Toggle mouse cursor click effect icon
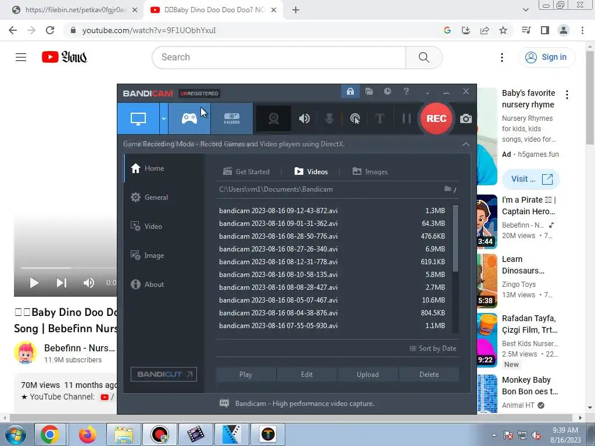Screen dimensions: 595x446 355,118
